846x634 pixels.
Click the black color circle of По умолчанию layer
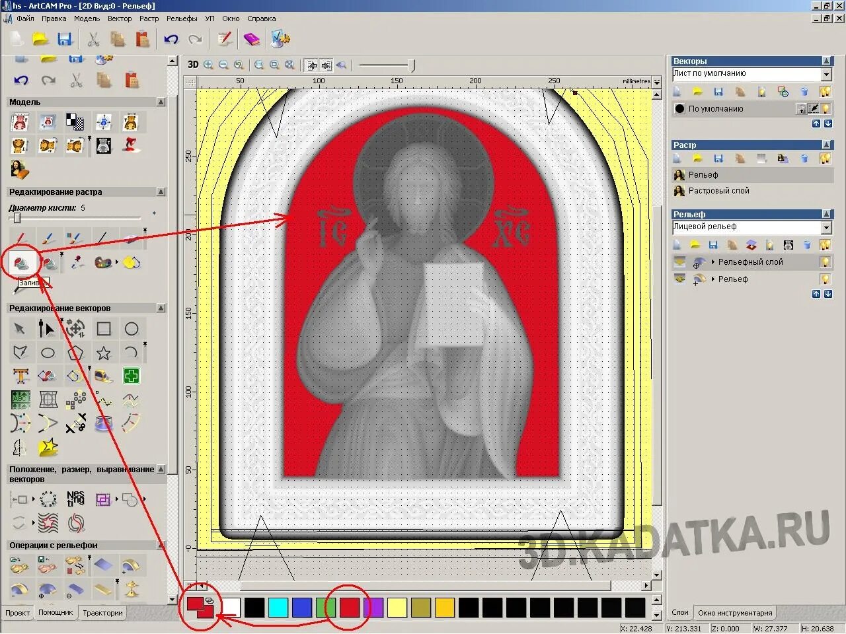(679, 109)
